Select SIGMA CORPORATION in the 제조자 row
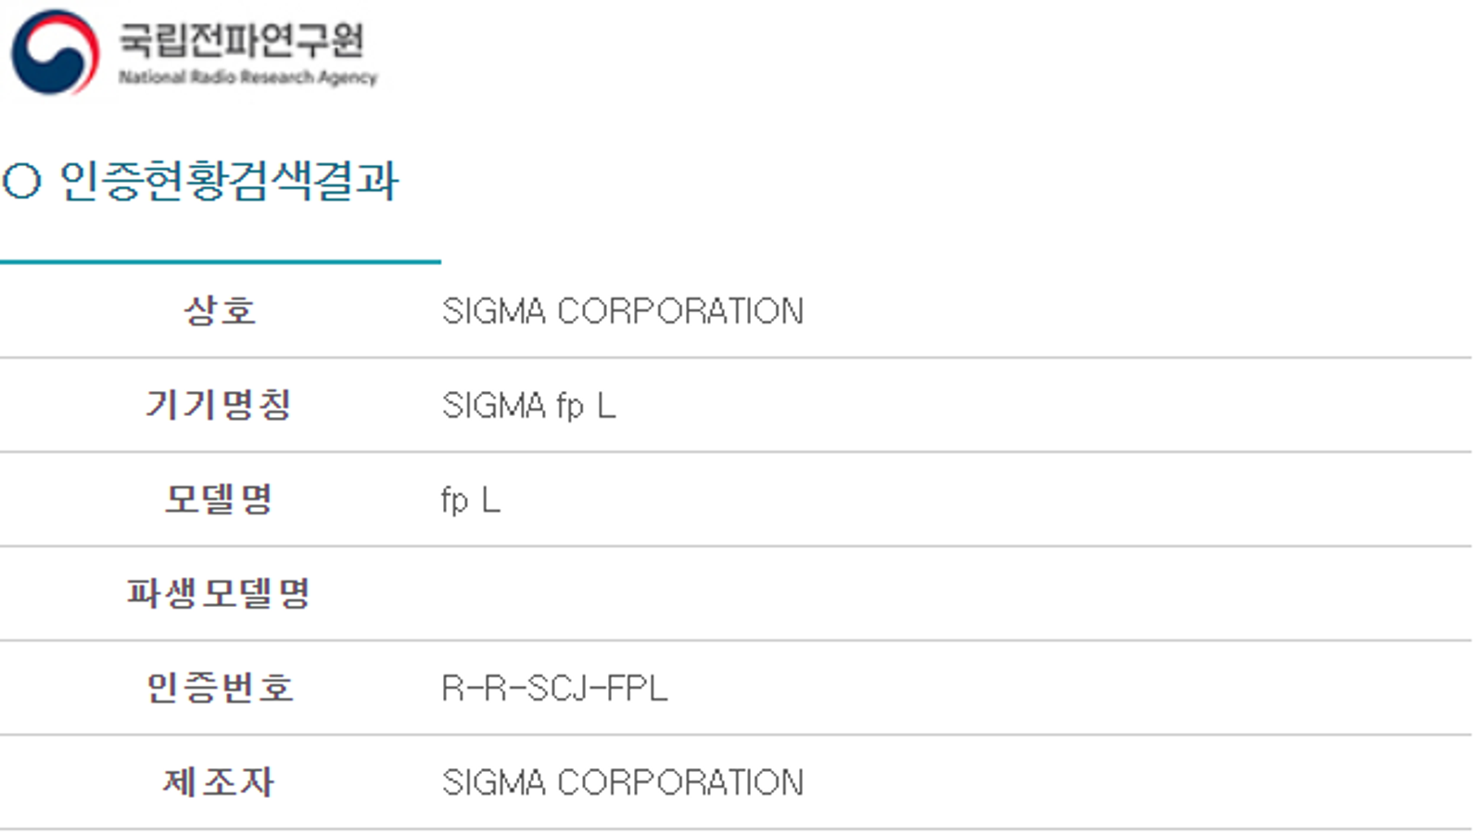Viewport: 1483px width, 834px height. point(622,783)
